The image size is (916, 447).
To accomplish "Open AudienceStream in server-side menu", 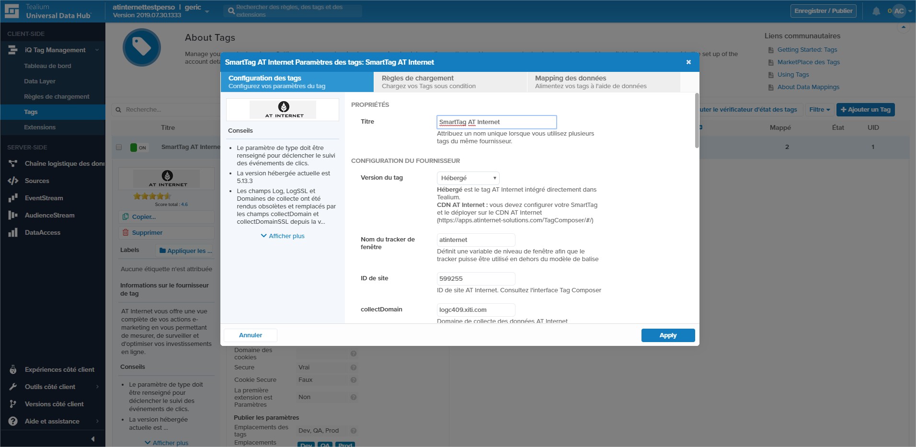I will (x=49, y=215).
